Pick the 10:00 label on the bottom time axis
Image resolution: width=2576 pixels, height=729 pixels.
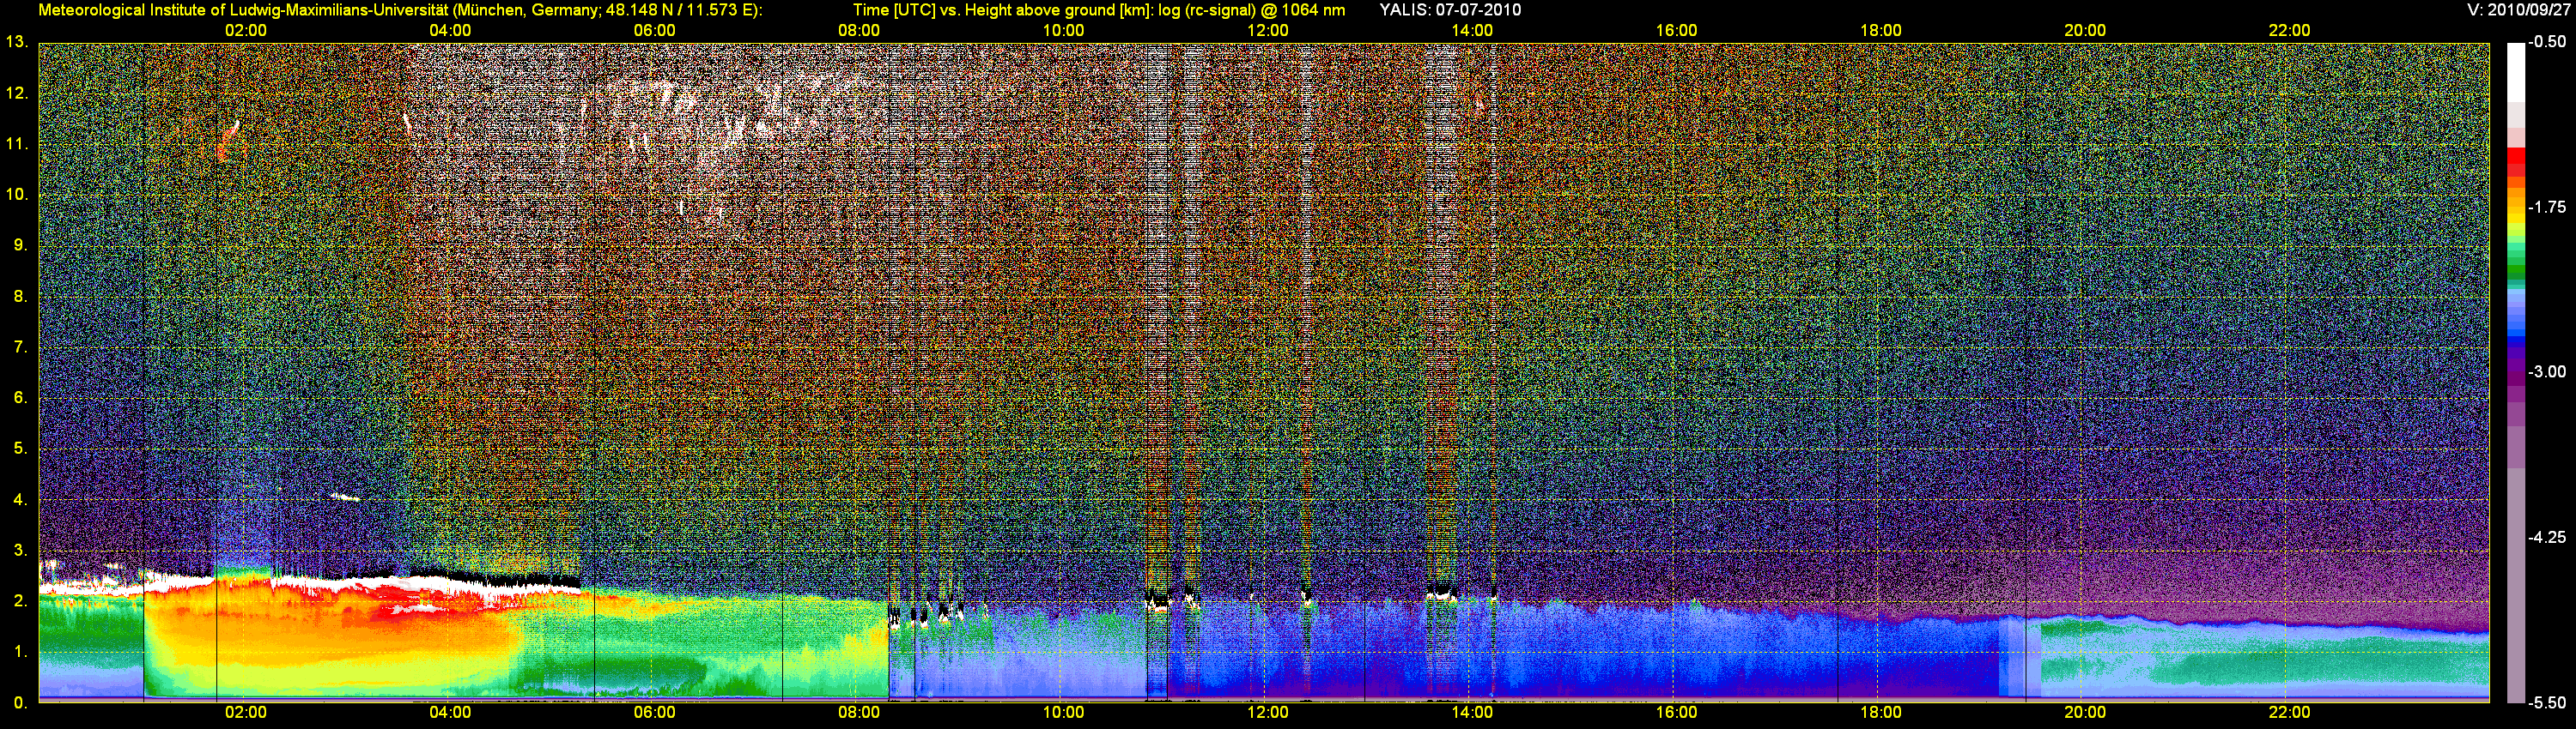(x=1063, y=713)
